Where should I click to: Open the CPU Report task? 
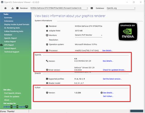[x=9, y=45]
